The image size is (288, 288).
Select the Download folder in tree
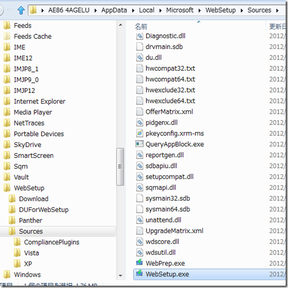(x=34, y=199)
